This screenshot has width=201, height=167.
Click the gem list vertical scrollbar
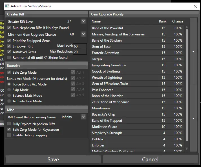tap(186, 84)
